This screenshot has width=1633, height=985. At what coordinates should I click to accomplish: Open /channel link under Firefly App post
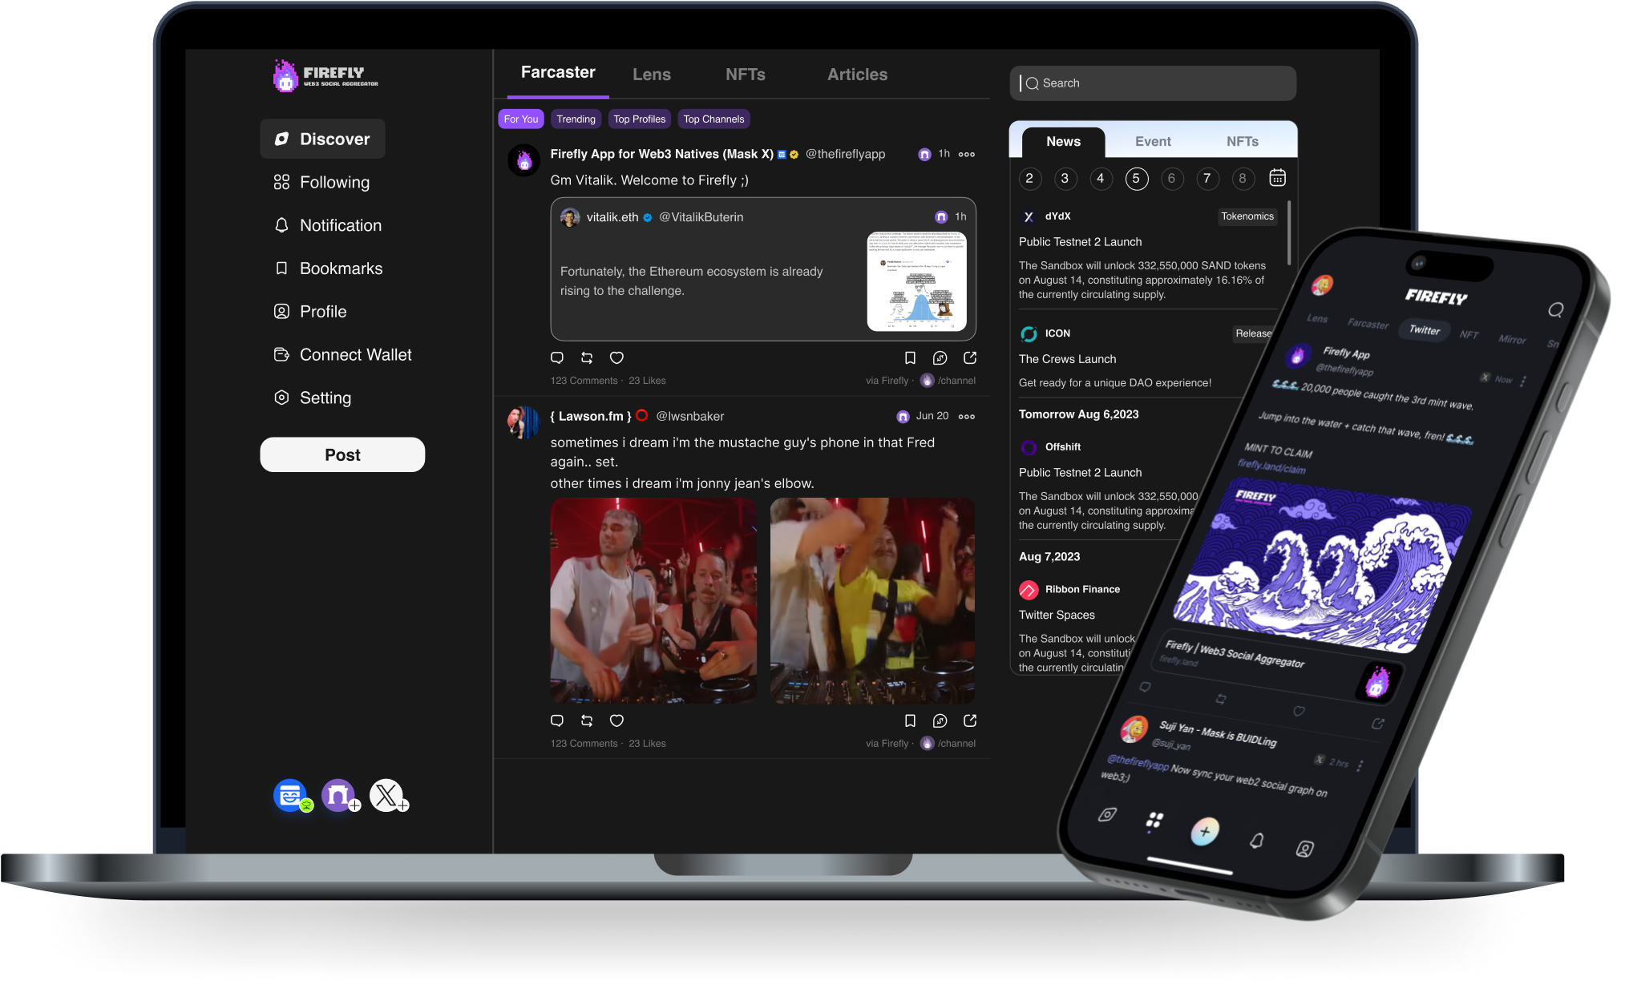pos(948,381)
